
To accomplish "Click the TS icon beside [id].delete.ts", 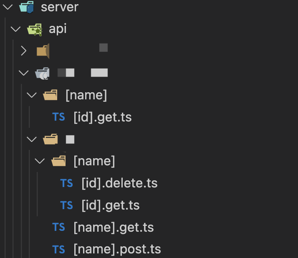I will 67,183.
